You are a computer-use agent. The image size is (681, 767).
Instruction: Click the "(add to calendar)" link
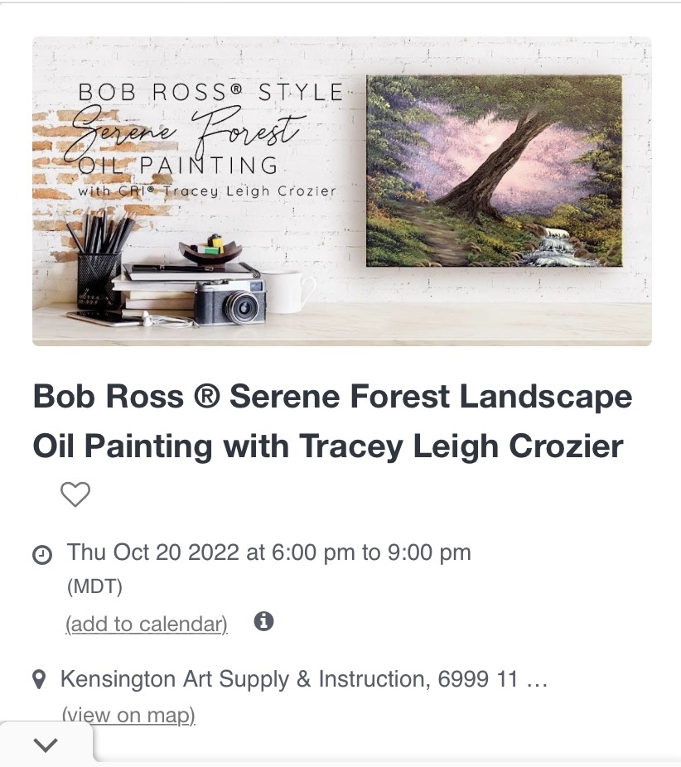146,624
